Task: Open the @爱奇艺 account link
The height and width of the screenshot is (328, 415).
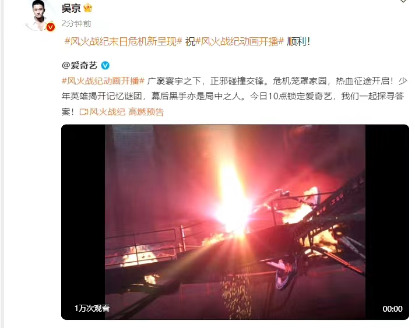Action: coord(79,65)
